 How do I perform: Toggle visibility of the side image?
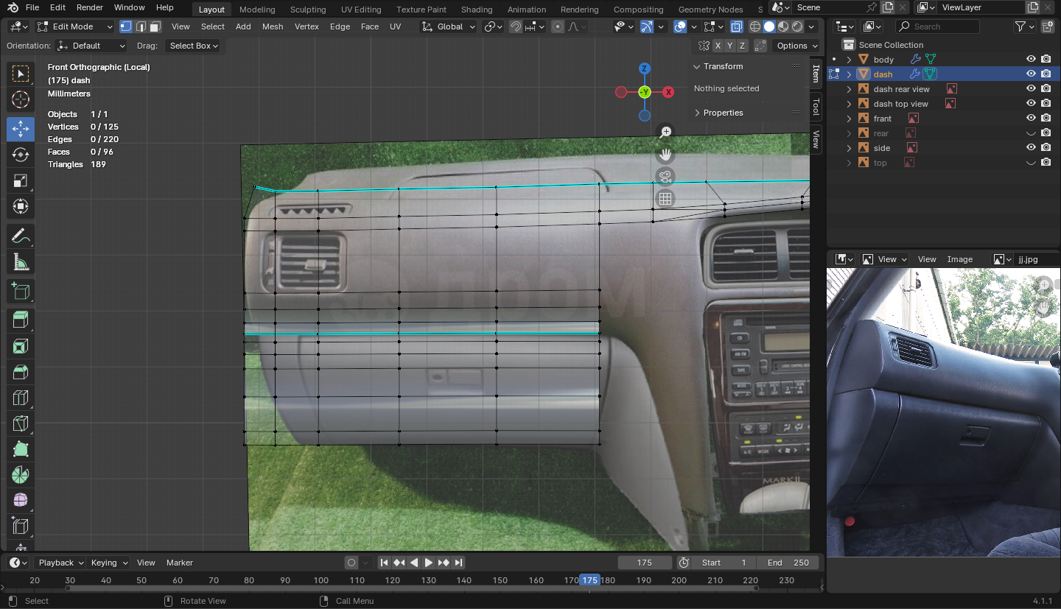click(x=1031, y=148)
